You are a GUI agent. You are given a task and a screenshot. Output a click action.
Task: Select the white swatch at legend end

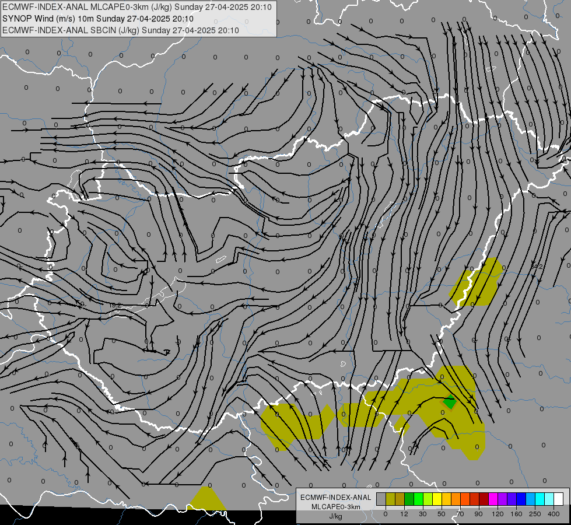point(559,499)
